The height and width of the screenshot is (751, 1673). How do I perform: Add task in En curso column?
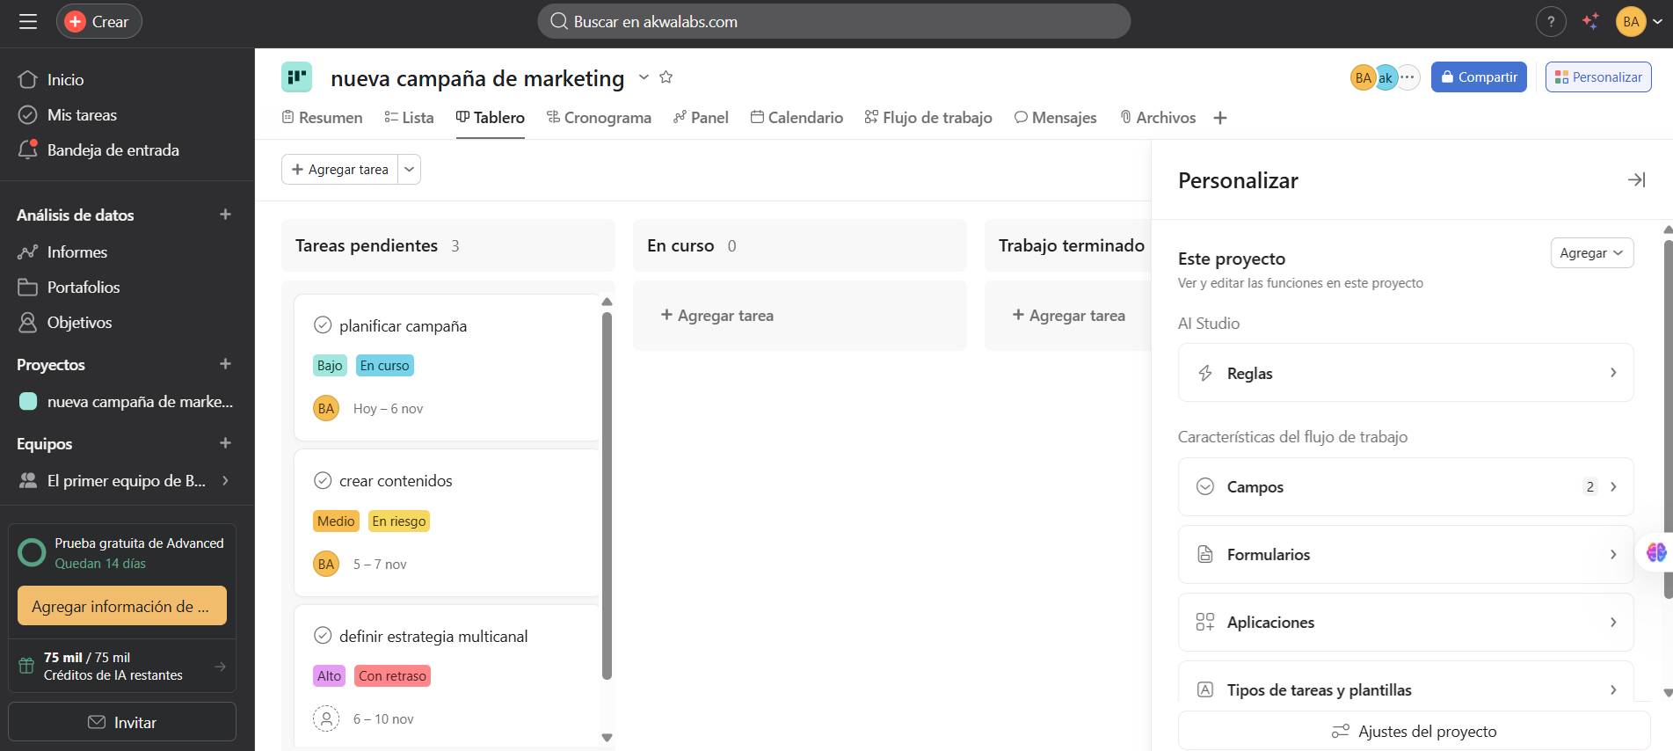click(716, 315)
